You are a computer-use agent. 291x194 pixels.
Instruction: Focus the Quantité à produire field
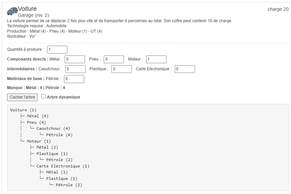pyautogui.click(x=57, y=49)
